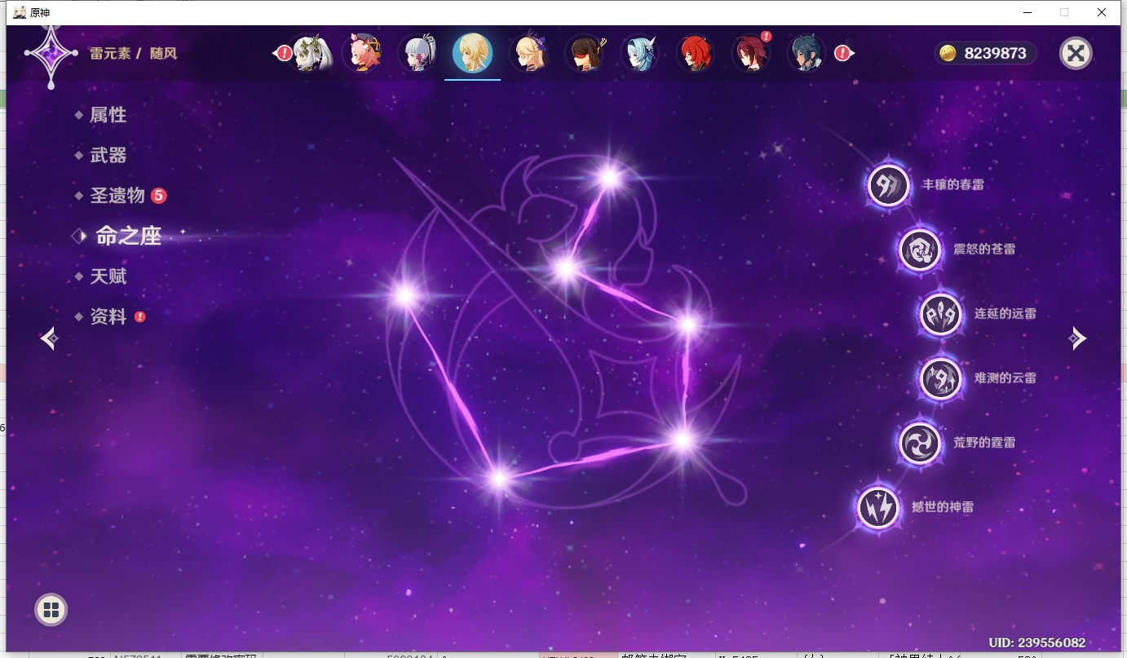Maximize the 原神 window

(x=1064, y=12)
